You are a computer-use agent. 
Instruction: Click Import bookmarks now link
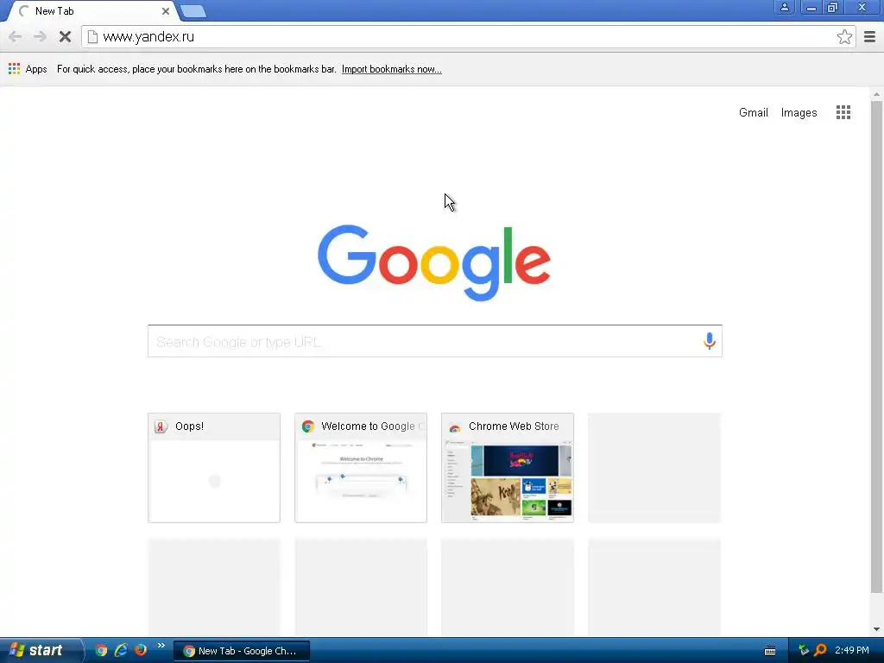coord(391,69)
